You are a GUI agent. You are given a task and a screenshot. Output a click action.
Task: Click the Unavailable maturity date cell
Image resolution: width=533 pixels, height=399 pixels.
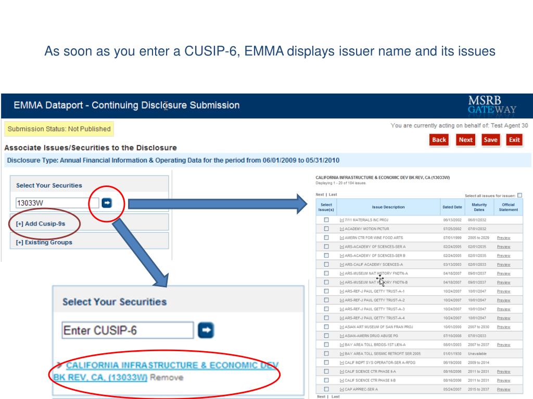pos(477,353)
